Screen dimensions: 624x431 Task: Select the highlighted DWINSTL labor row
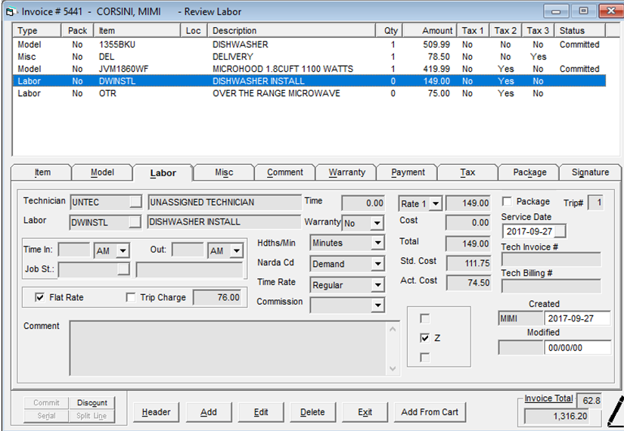[x=309, y=81]
